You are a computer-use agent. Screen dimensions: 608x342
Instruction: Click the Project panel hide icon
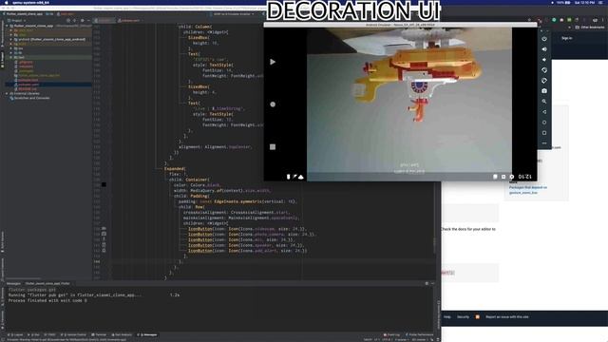[x=88, y=20]
